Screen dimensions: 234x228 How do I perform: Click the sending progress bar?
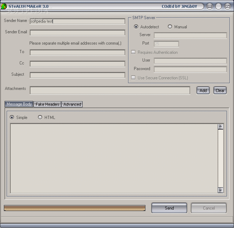tap(74, 208)
